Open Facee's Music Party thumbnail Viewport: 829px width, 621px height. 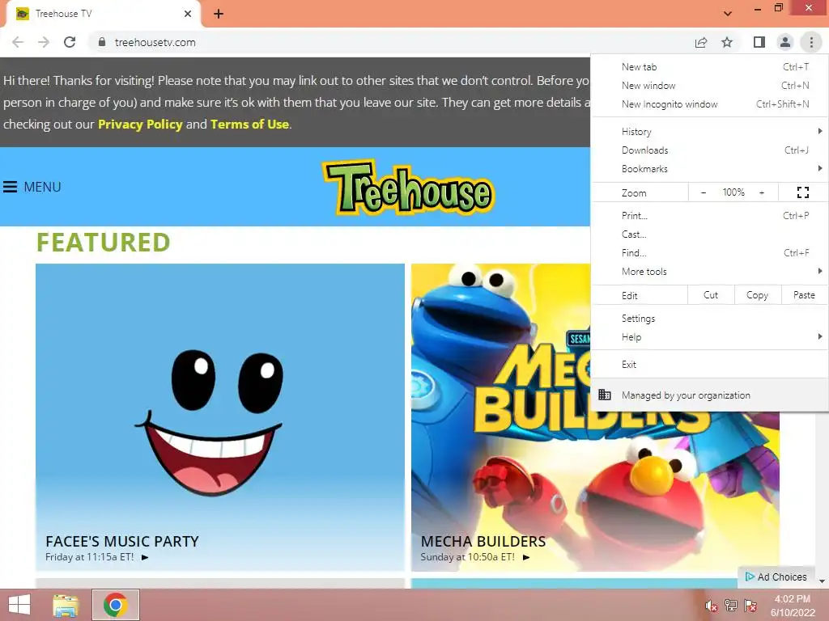pos(220,417)
